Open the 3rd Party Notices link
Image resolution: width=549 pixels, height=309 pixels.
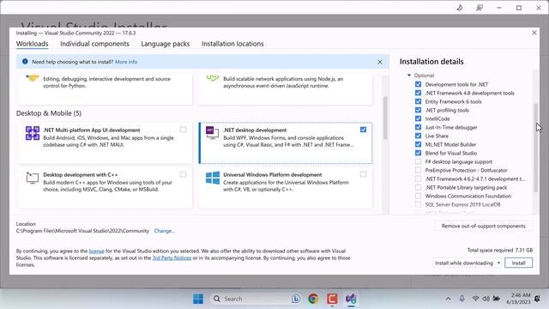(172, 257)
